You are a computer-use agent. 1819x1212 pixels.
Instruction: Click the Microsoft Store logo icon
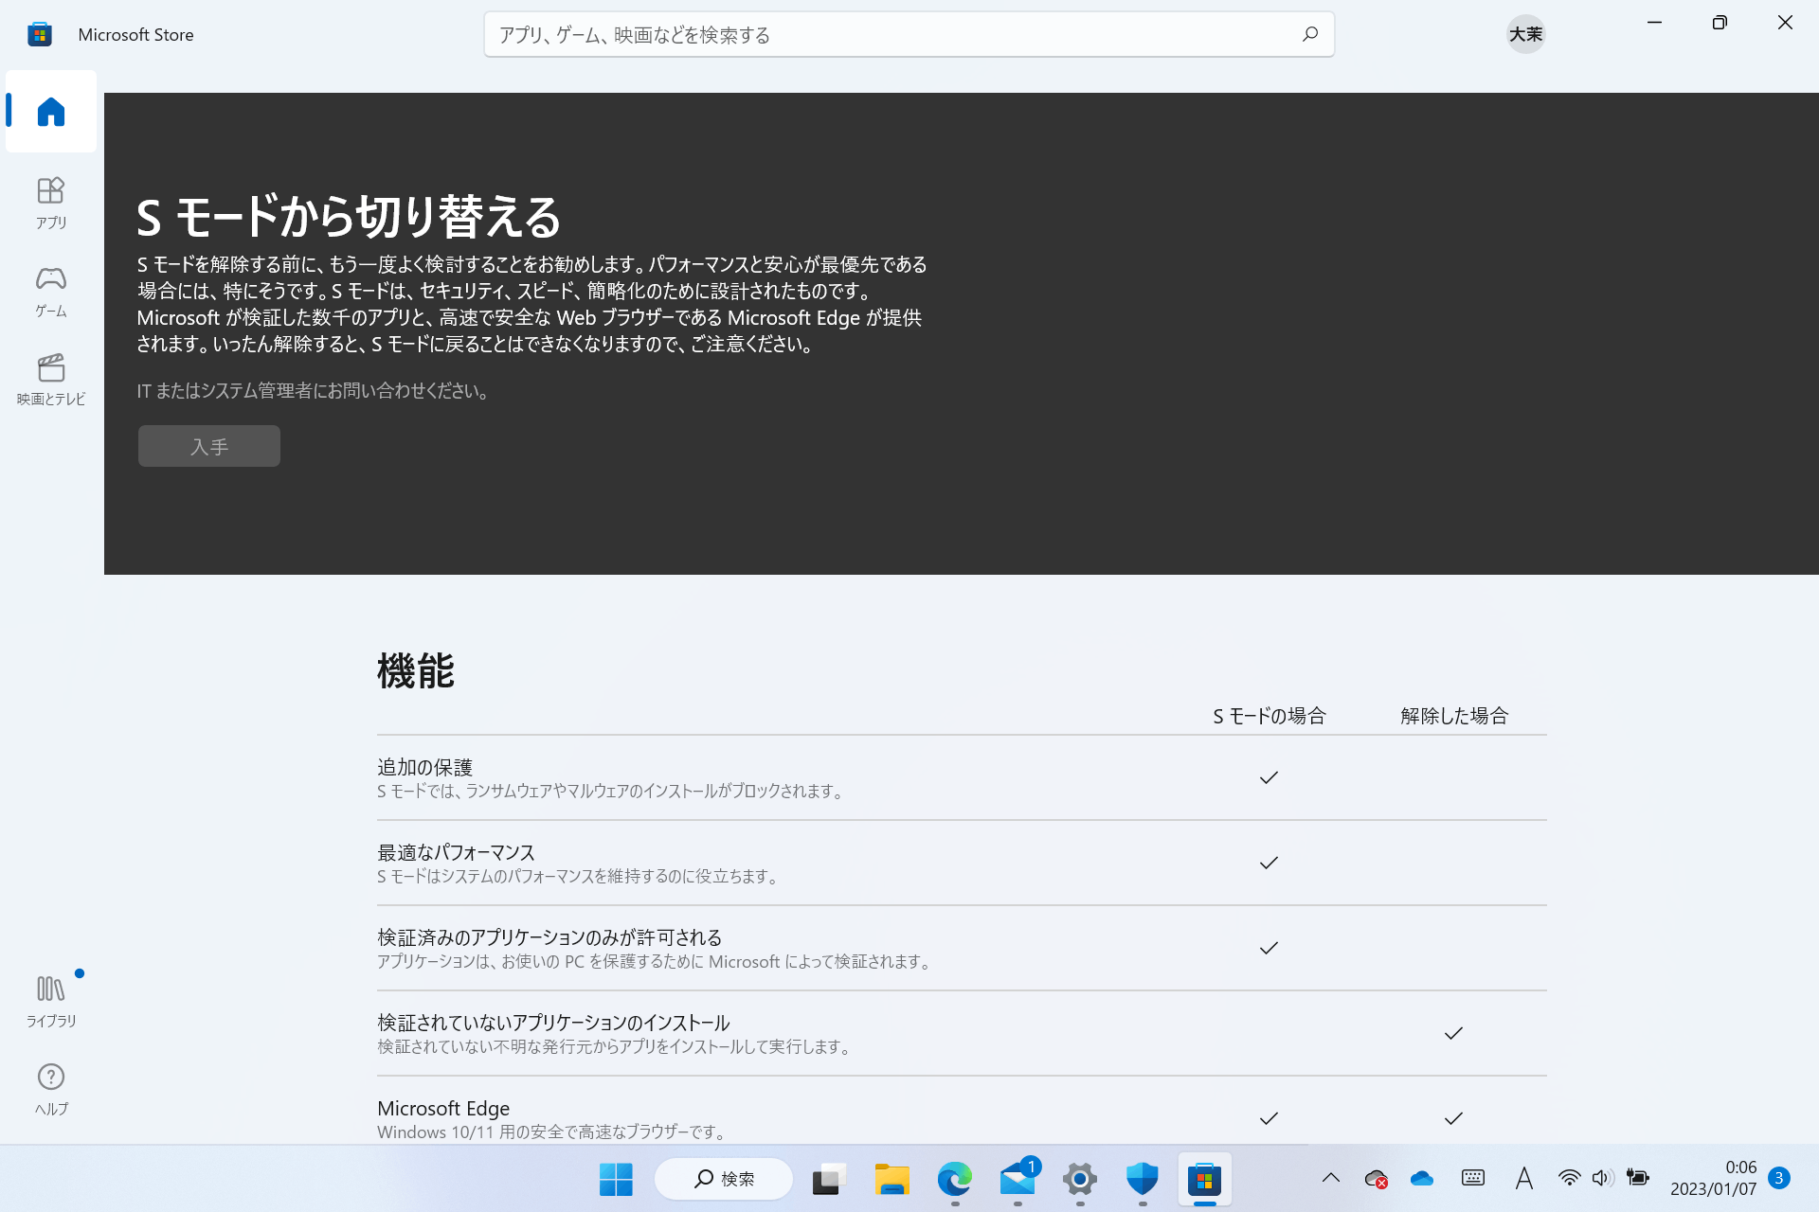[x=40, y=34]
